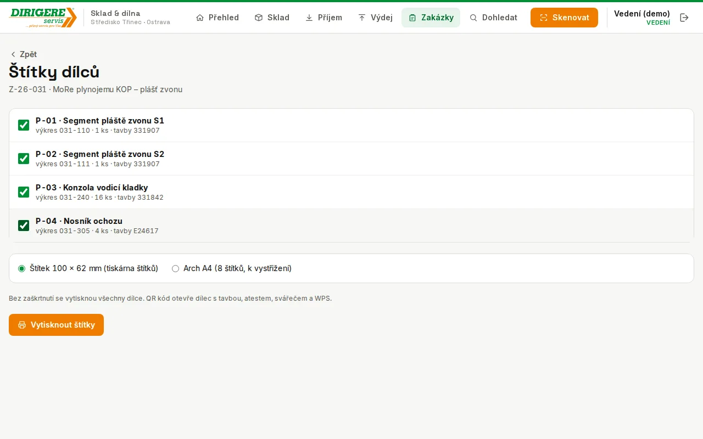Uncheck P-02 Segment pláště zvonu S2

coord(24,159)
